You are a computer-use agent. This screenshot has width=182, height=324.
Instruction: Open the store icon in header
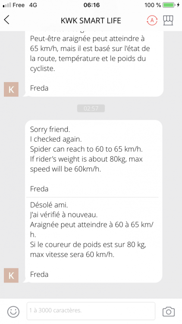pos(168,20)
